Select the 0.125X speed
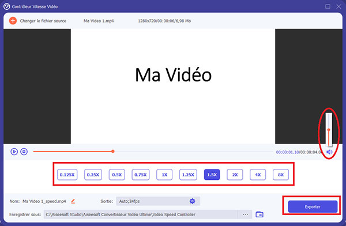This screenshot has width=346, height=226. 67,175
